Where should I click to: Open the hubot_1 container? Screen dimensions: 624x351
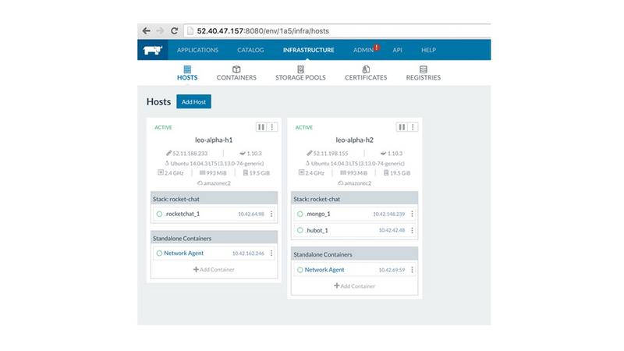coord(317,230)
